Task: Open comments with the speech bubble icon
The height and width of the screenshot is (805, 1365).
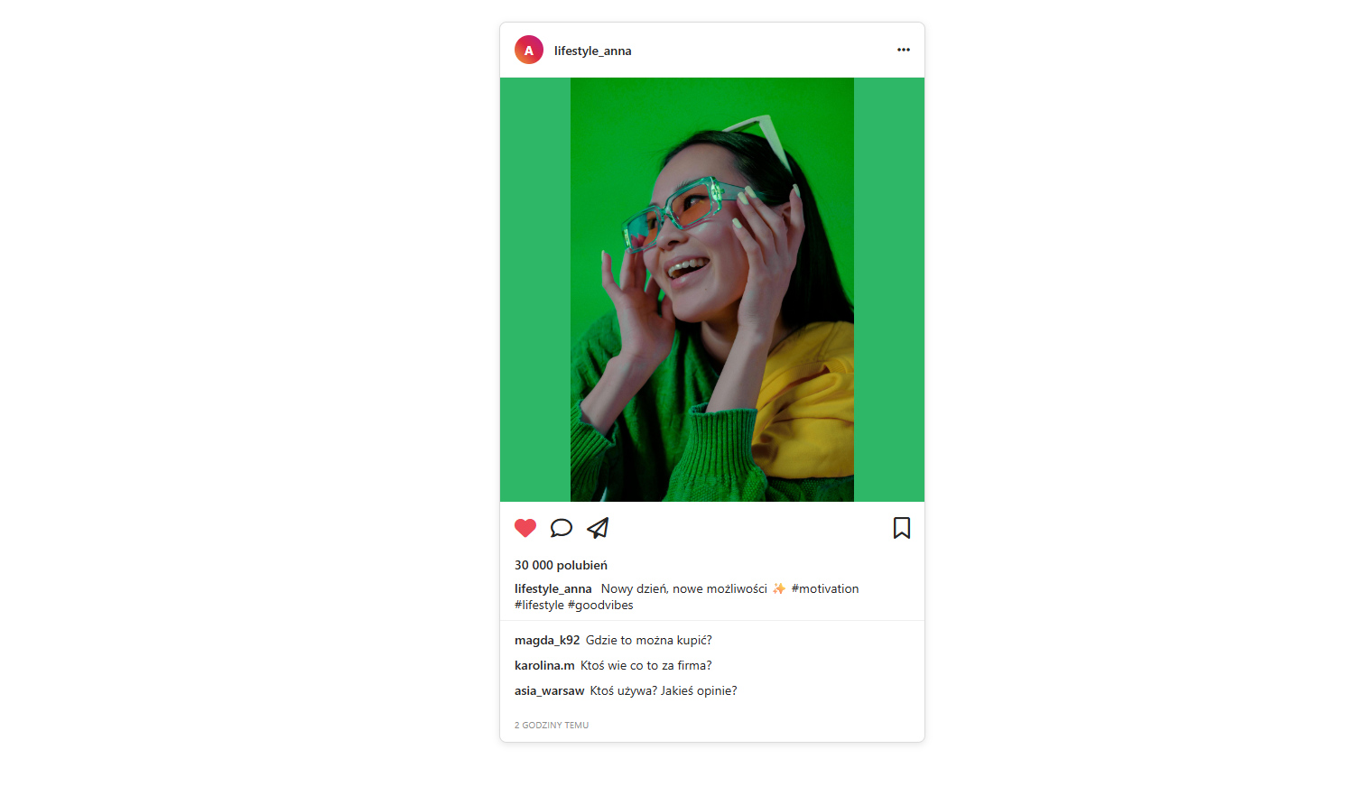Action: tap(562, 528)
